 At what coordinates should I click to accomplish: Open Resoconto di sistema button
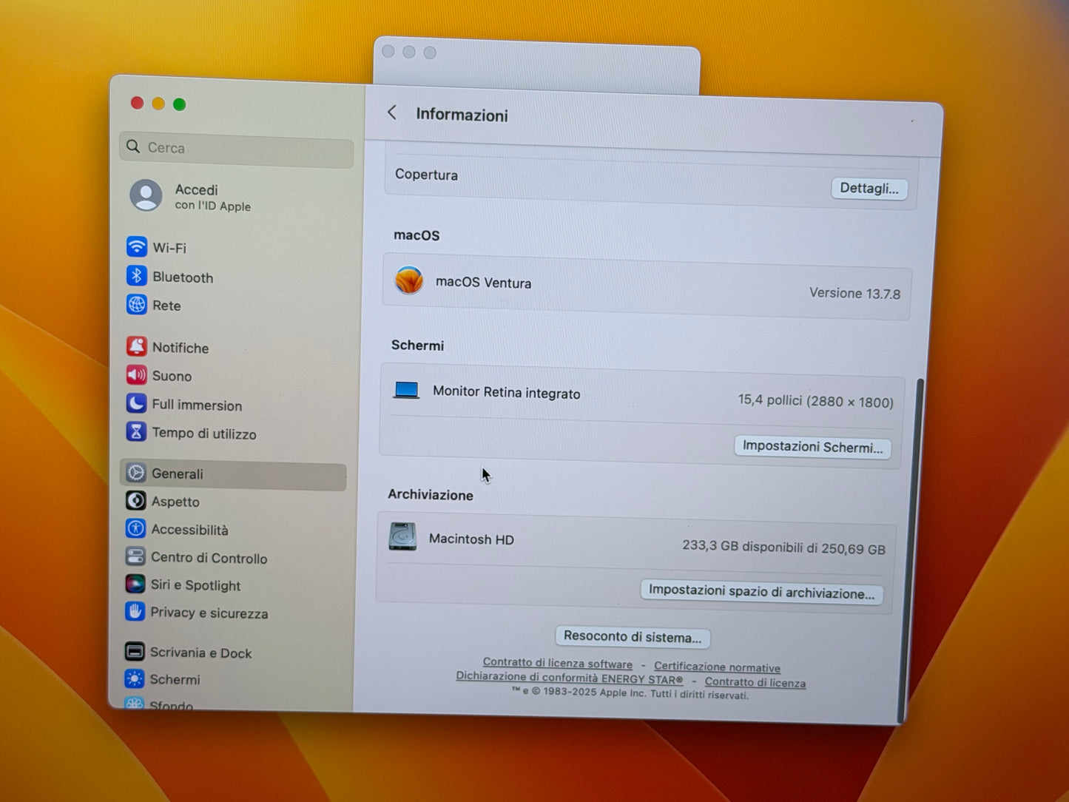coord(633,636)
